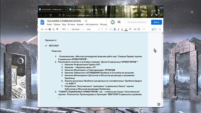201x113 pixels.
Task: Activate the paint format roller
Action: coord(57,29)
